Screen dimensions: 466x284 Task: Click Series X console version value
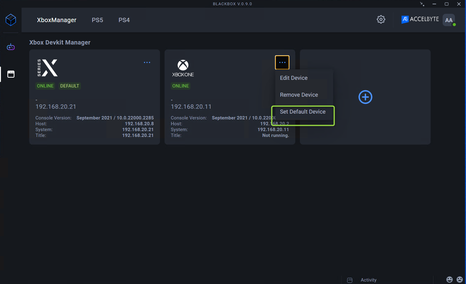[115, 118]
